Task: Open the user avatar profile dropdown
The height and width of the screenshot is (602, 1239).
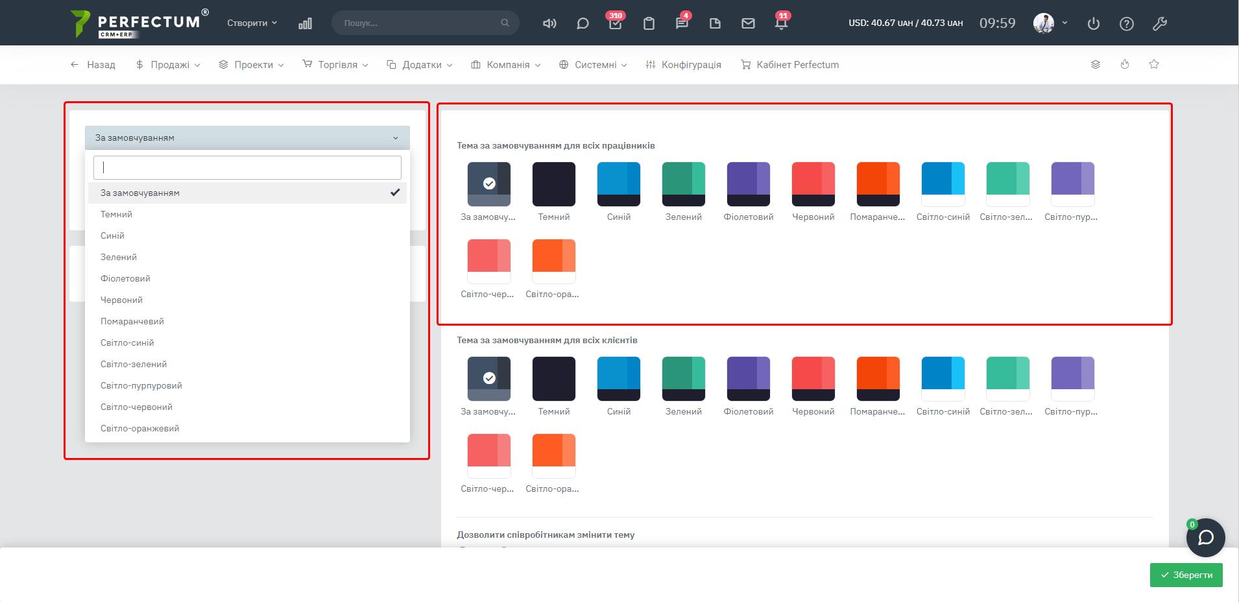Action: 1050,23
